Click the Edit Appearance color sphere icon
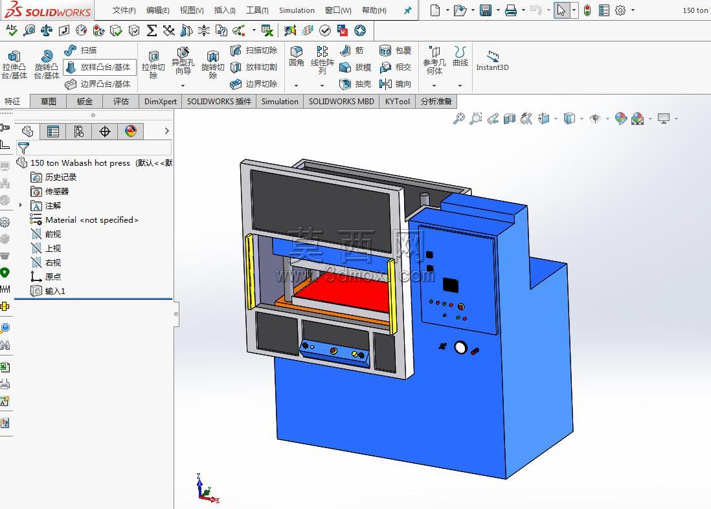Image resolution: width=711 pixels, height=509 pixels. 621,119
